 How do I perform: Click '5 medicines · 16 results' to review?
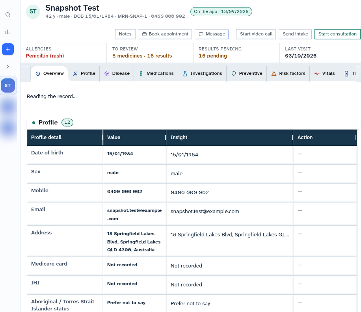pyautogui.click(x=142, y=56)
